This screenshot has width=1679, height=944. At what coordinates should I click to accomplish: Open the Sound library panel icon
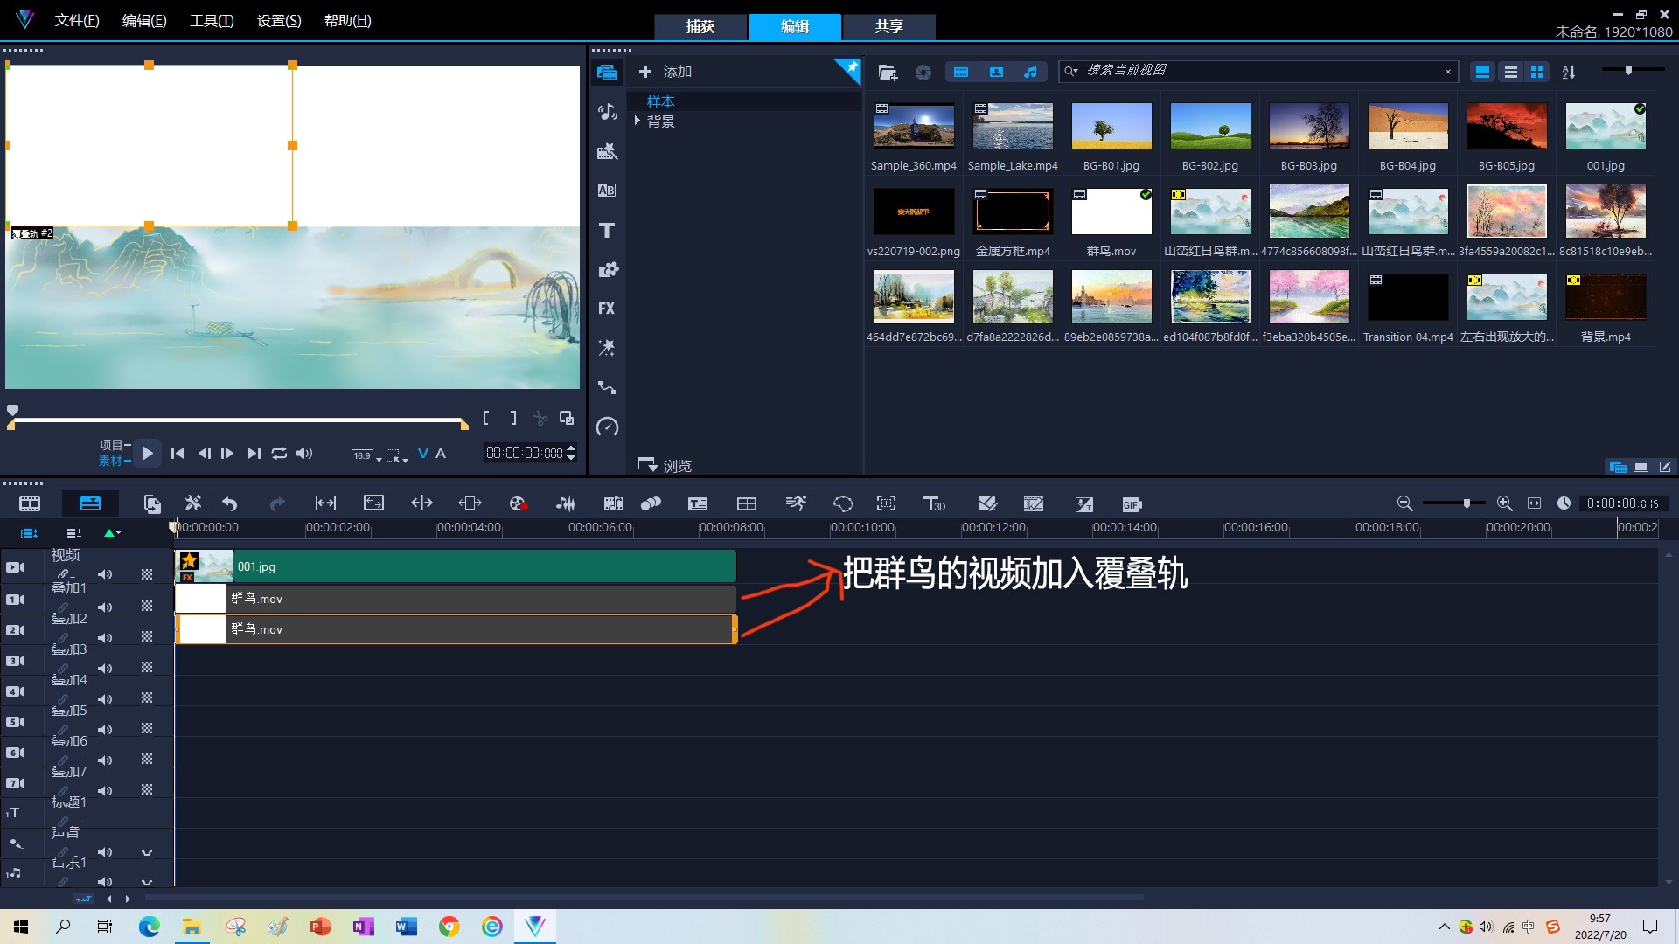pos(607,112)
